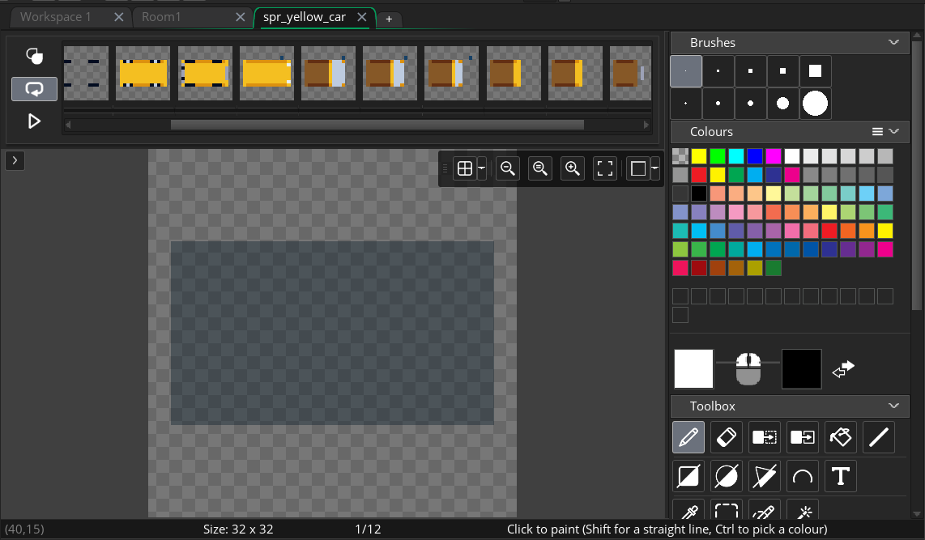Viewport: 925px width, 540px height.
Task: Click the frame strip scroll right arrow
Action: (x=646, y=125)
